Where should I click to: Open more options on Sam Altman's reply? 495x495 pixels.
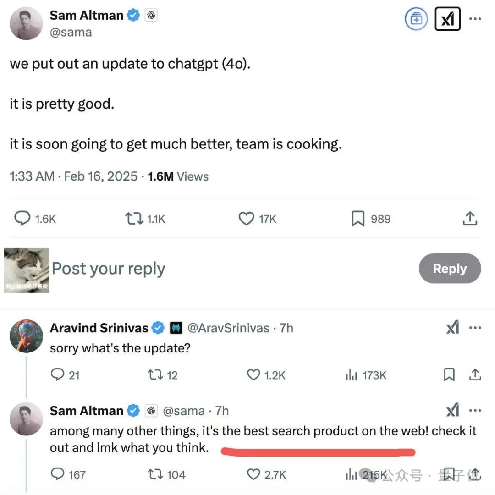(474, 410)
